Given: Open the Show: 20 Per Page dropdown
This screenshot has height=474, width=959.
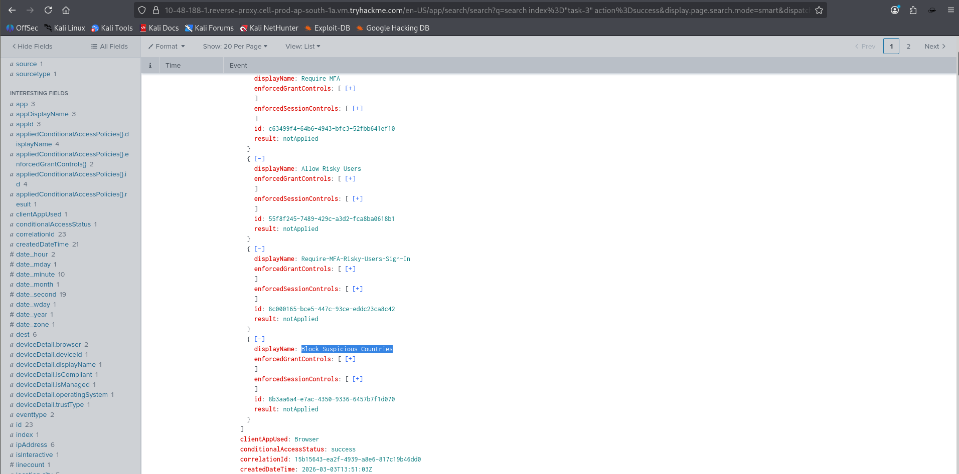Looking at the screenshot, I should [x=235, y=47].
